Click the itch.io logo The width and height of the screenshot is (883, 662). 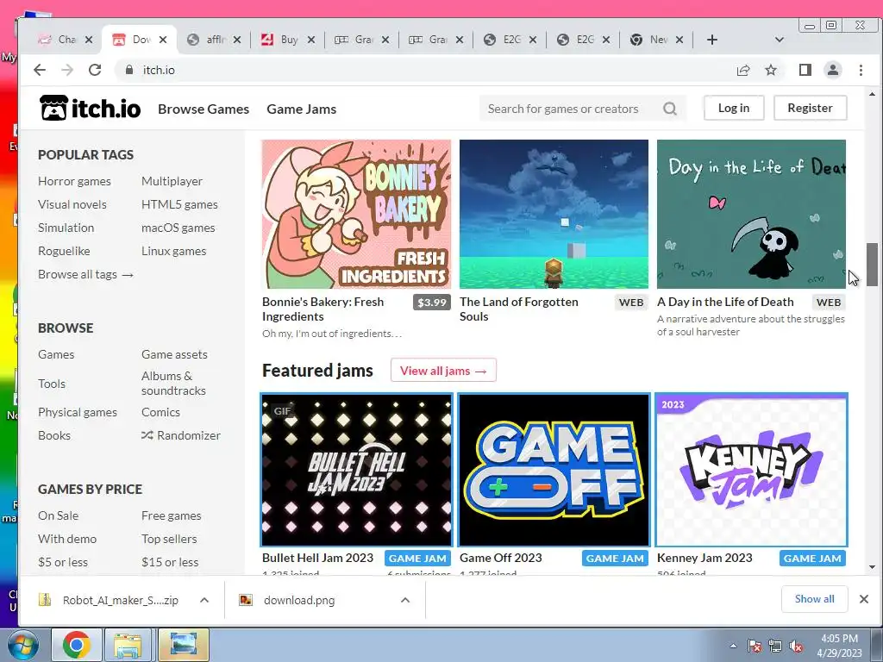(x=90, y=108)
